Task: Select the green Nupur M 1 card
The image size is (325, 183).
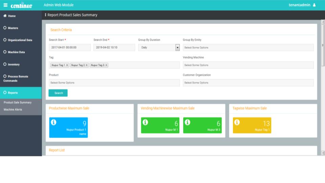Action: pos(160,125)
